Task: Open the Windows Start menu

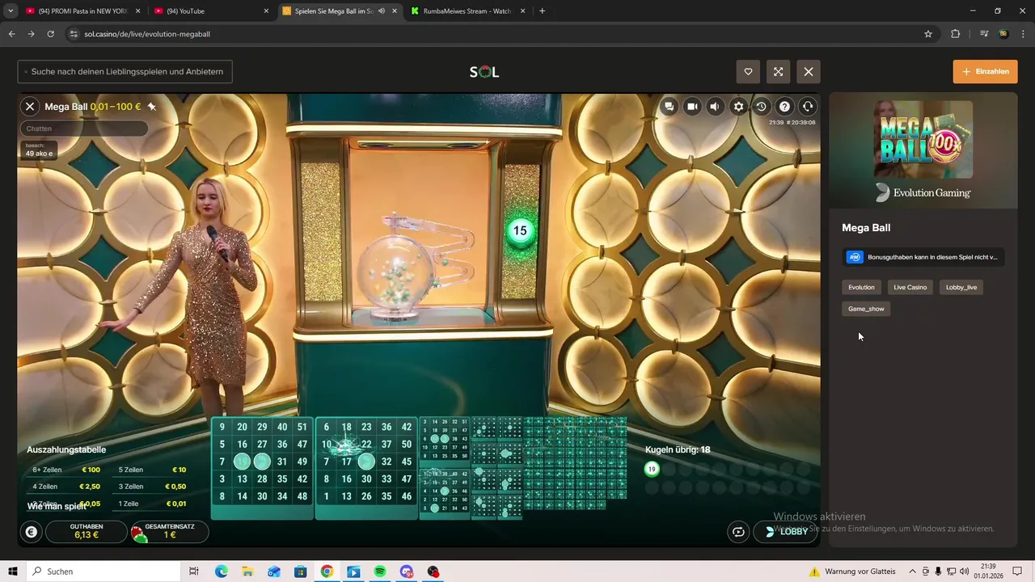Action: [13, 571]
